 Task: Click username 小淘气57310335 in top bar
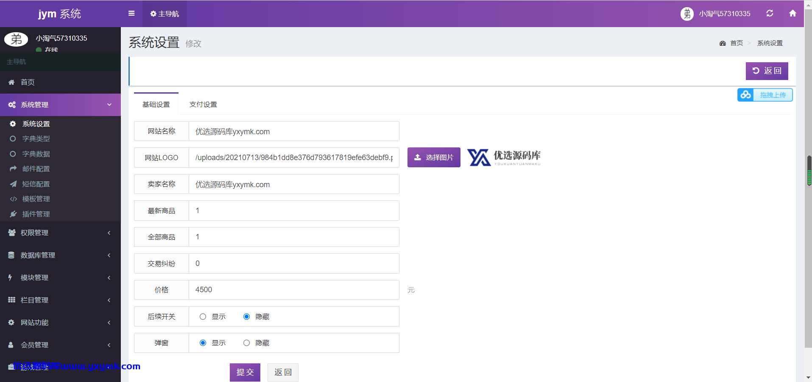pos(725,14)
